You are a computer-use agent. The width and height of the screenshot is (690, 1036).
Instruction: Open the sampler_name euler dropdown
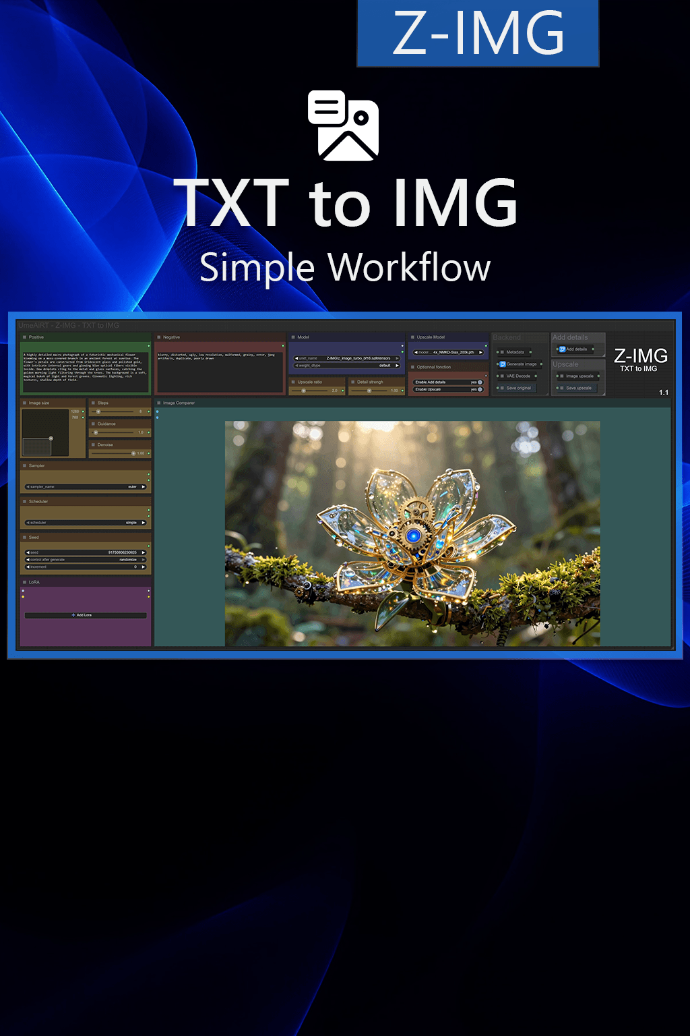point(86,486)
